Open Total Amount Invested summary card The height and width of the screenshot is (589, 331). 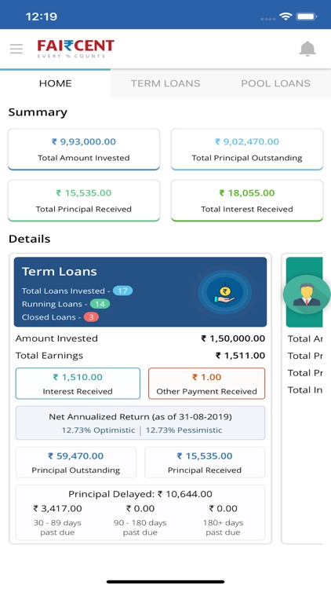(84, 149)
